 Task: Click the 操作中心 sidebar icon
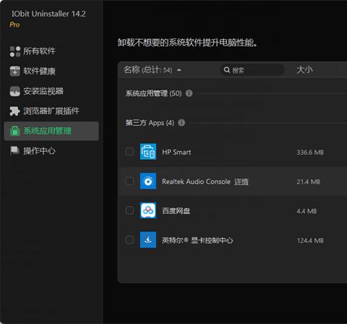[15, 151]
